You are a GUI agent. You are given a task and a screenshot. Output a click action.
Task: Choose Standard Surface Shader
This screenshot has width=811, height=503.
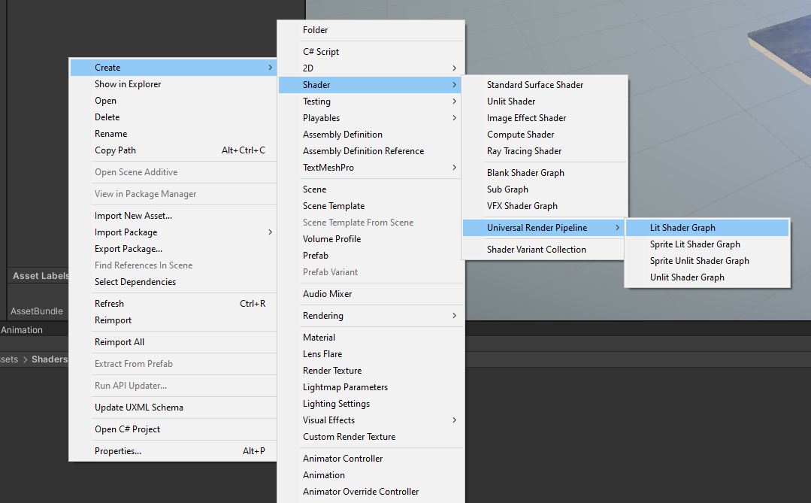pyautogui.click(x=535, y=84)
